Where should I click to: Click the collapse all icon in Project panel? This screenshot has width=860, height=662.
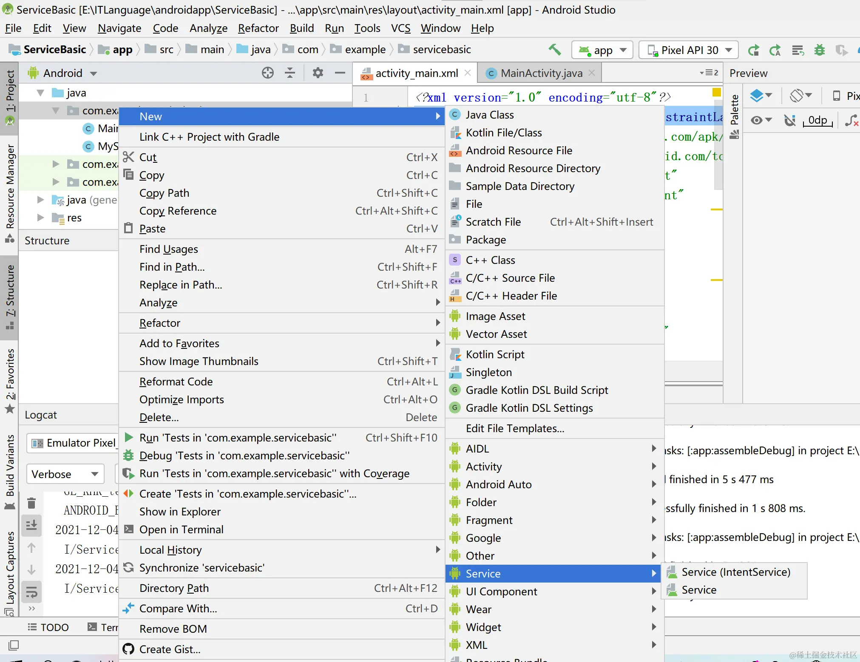click(x=290, y=73)
